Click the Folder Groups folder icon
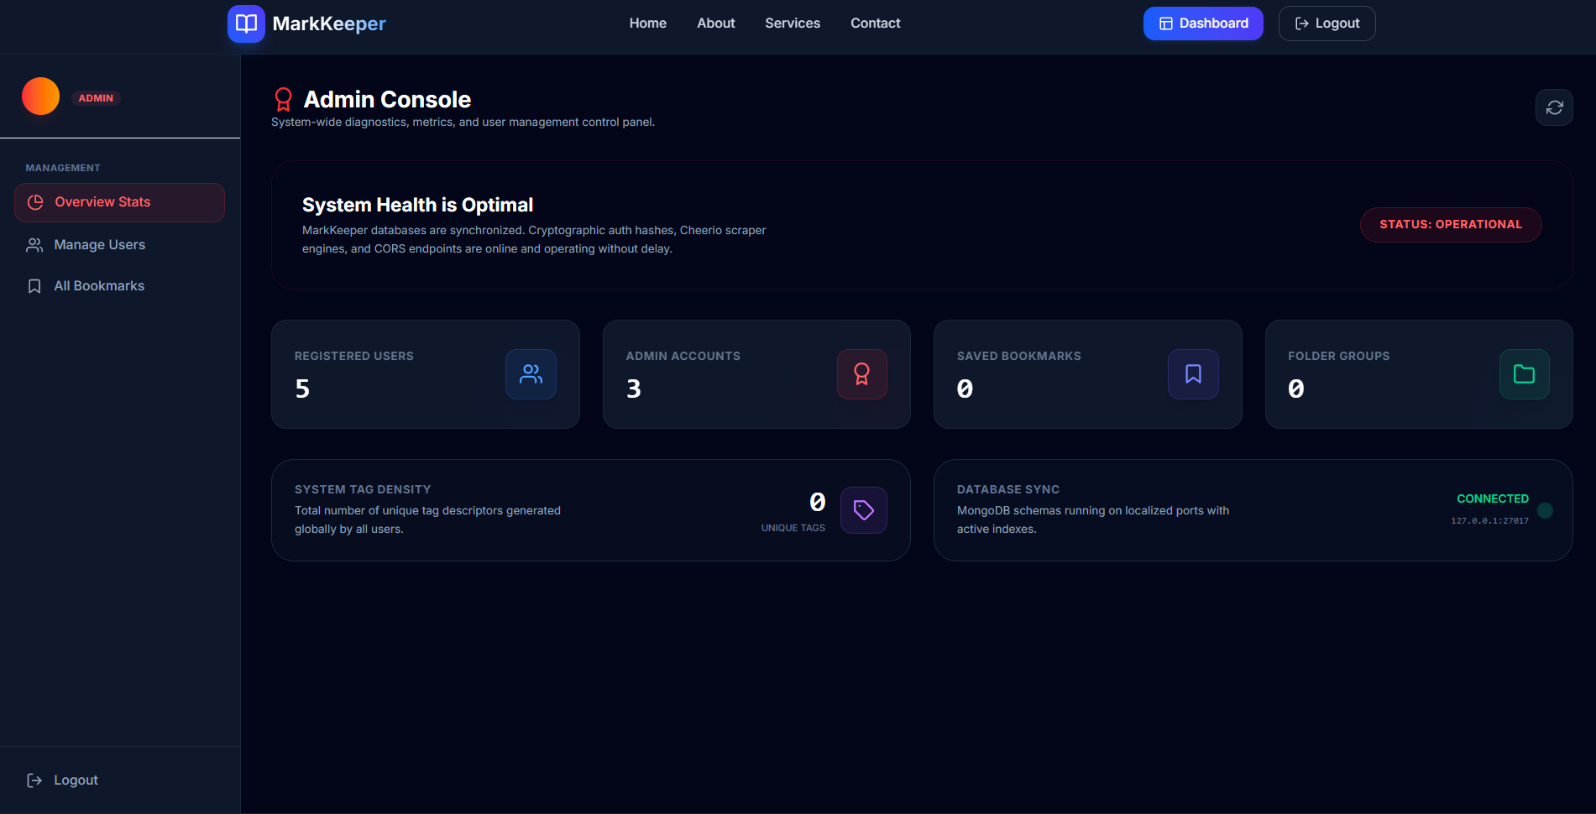The height and width of the screenshot is (814, 1596). (1524, 374)
